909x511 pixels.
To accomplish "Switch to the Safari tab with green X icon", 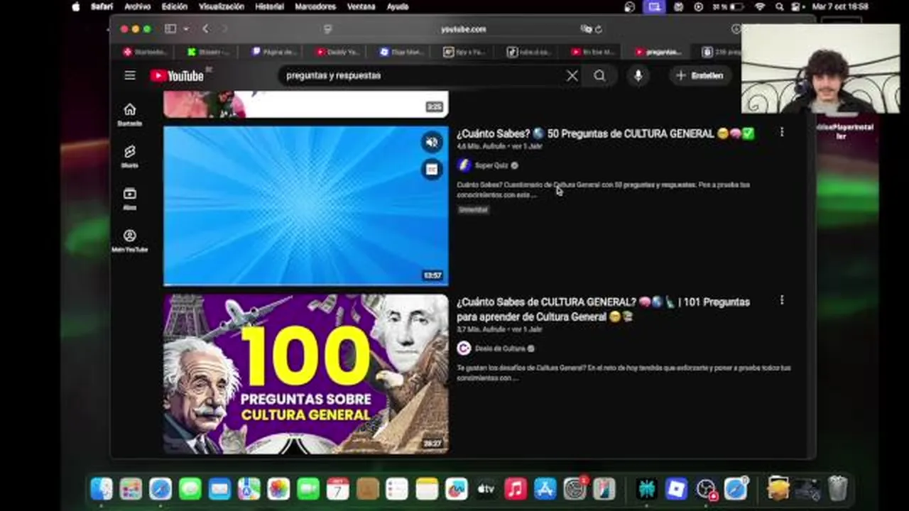I will (209, 52).
